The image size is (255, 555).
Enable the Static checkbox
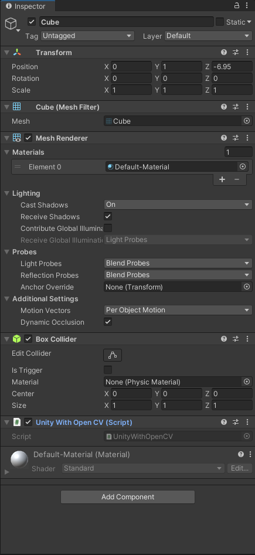(220, 22)
